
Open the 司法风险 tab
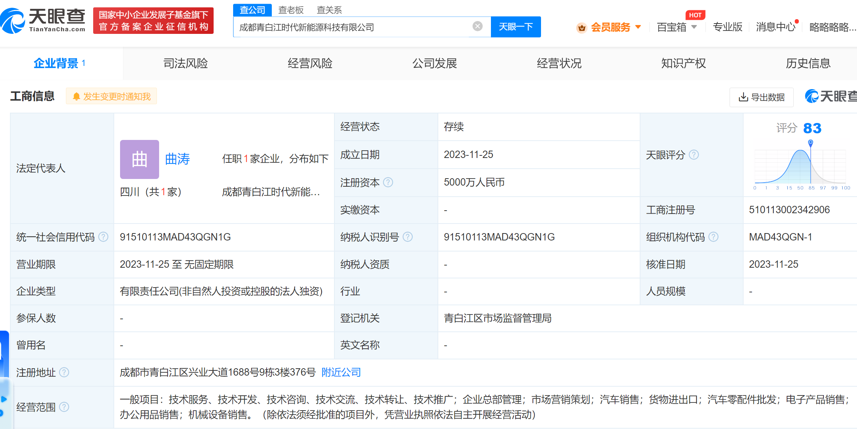(186, 63)
